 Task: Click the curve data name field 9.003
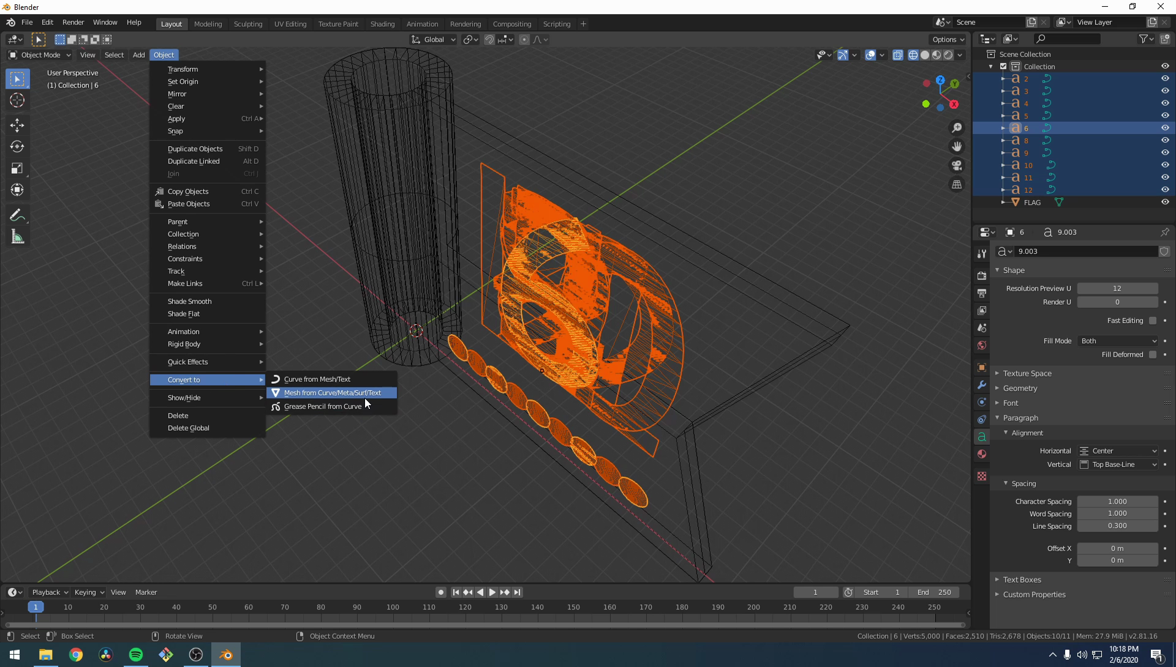[x=1085, y=252]
